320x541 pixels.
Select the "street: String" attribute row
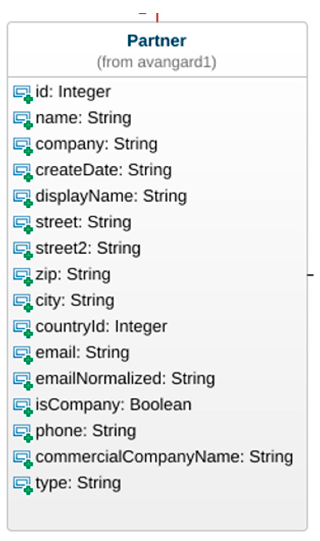click(x=83, y=223)
